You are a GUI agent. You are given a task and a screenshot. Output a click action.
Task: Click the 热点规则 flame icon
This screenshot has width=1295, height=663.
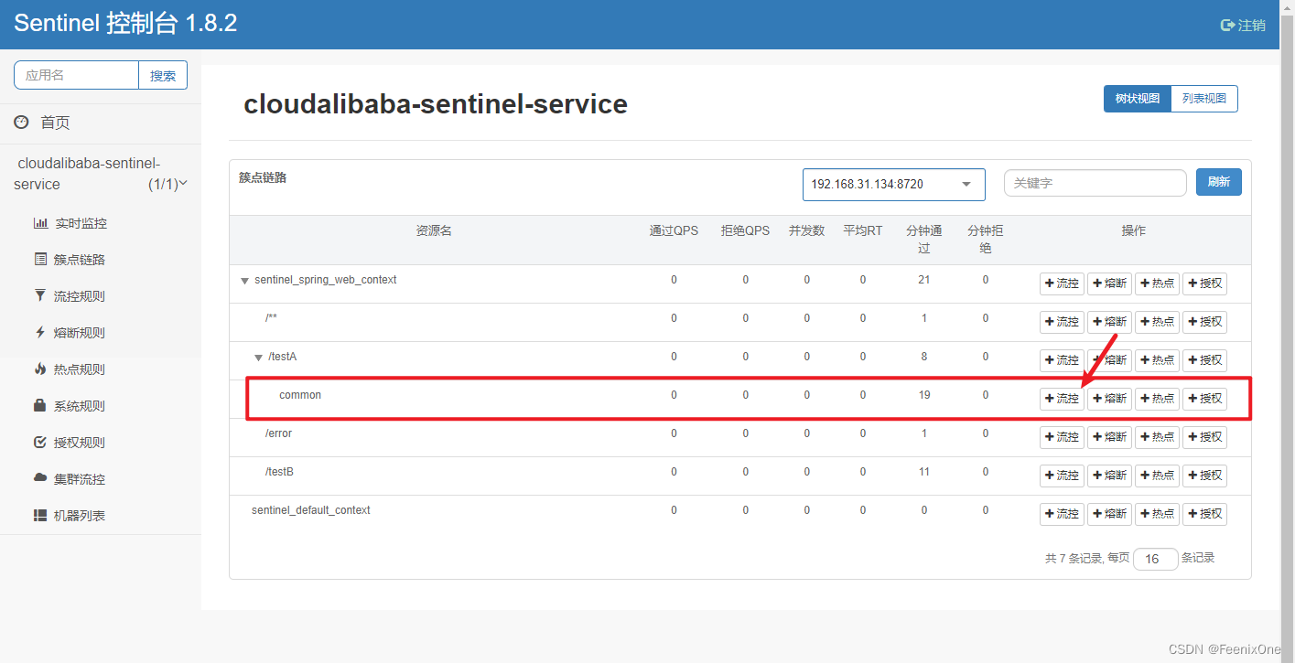[x=40, y=369]
